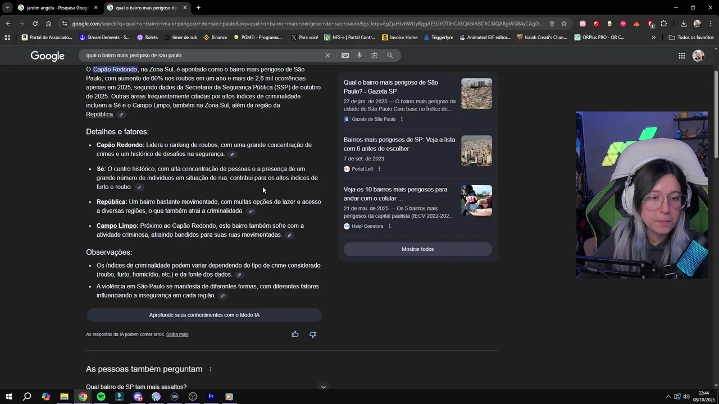
Task: Open source link after the Capão Redondo bullet
Action: click(x=232, y=154)
